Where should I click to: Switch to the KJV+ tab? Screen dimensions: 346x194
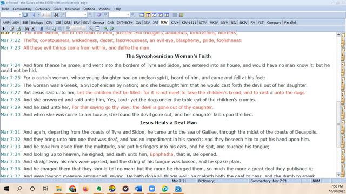pyautogui.click(x=175, y=23)
